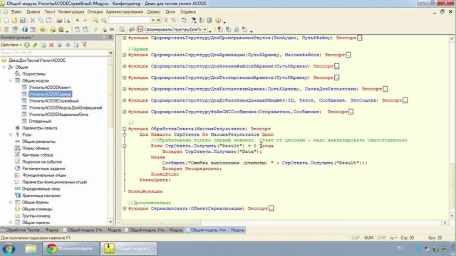Expand the Общие формы tree node

11,202
